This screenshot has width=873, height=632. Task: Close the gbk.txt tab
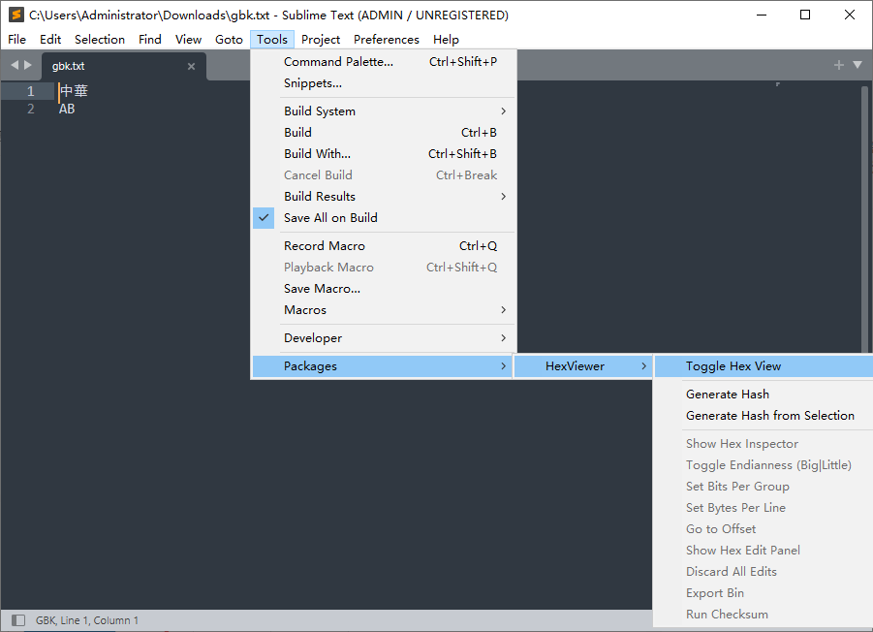click(x=191, y=66)
